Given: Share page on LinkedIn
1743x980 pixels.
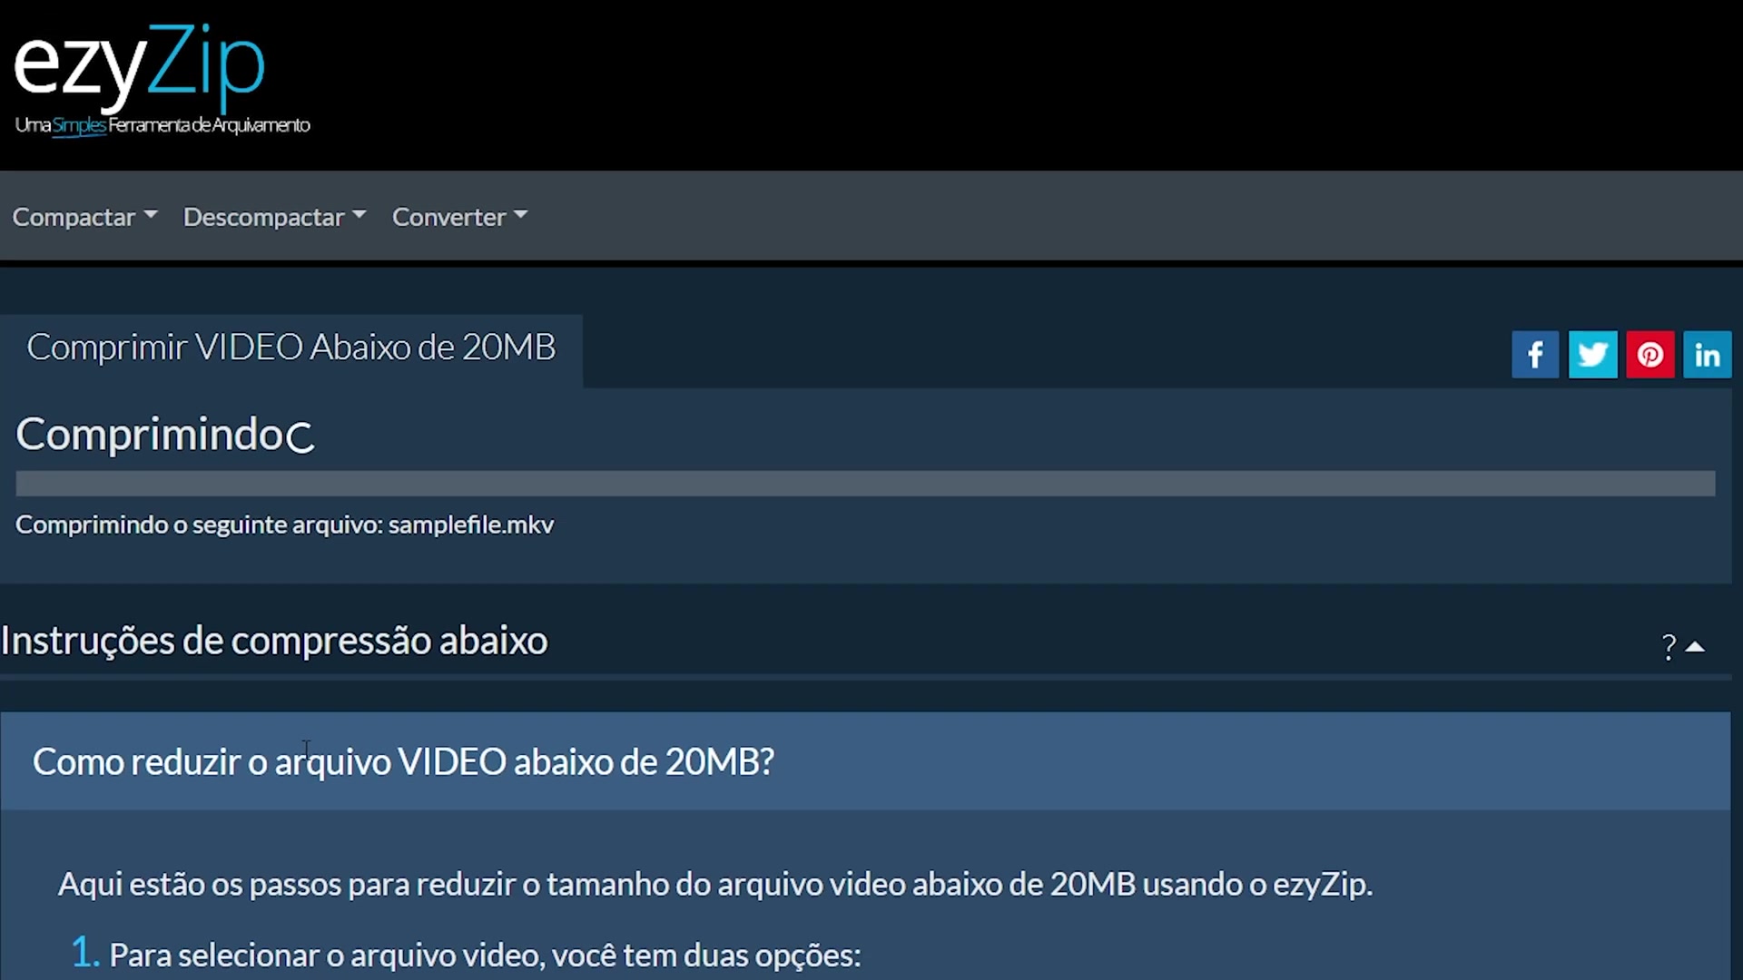Looking at the screenshot, I should 1707,355.
